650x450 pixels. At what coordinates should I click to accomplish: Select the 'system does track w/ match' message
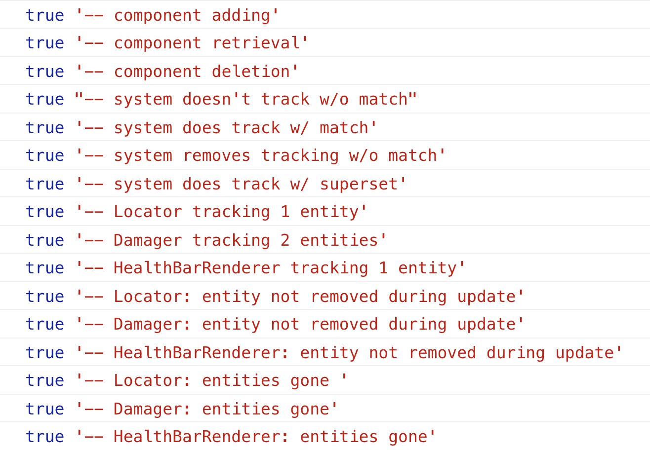226,128
